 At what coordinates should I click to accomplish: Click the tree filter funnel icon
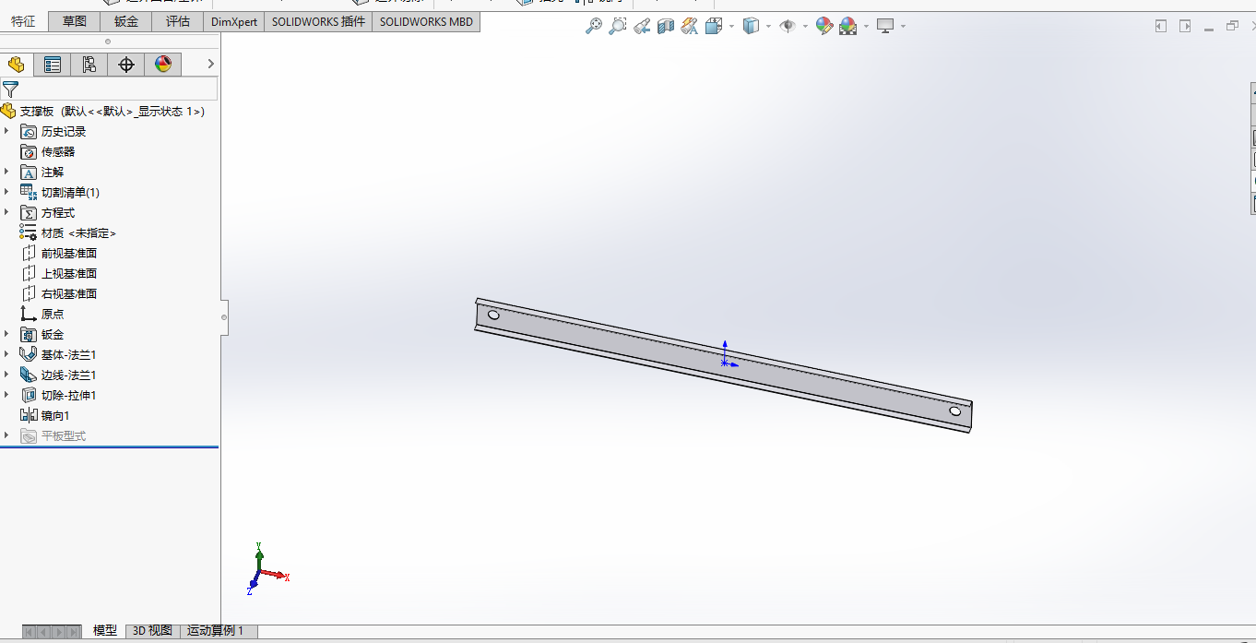tap(10, 89)
